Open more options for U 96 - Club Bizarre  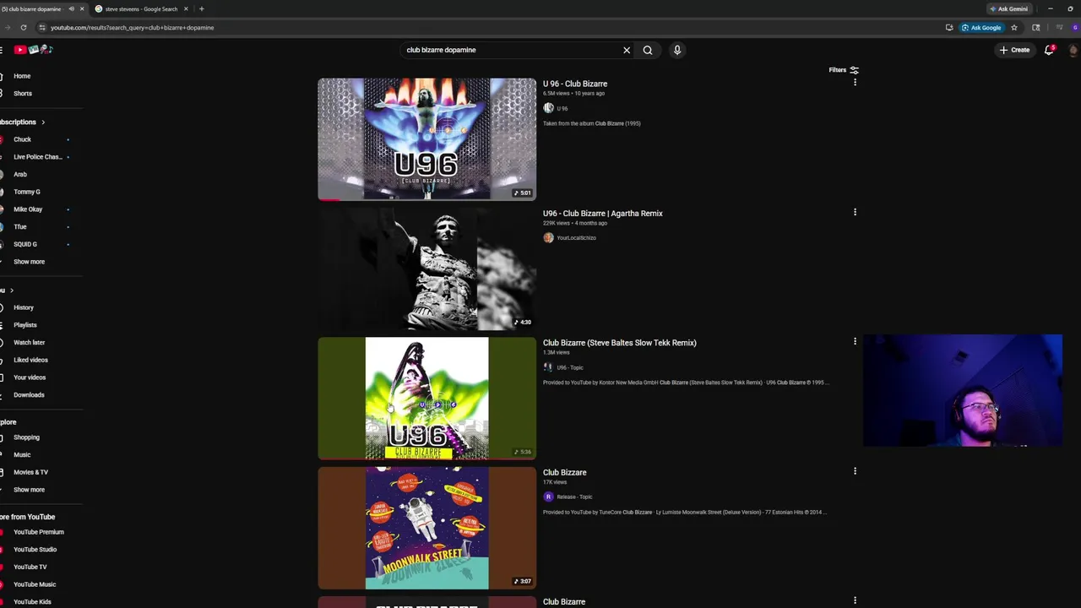[x=855, y=83]
